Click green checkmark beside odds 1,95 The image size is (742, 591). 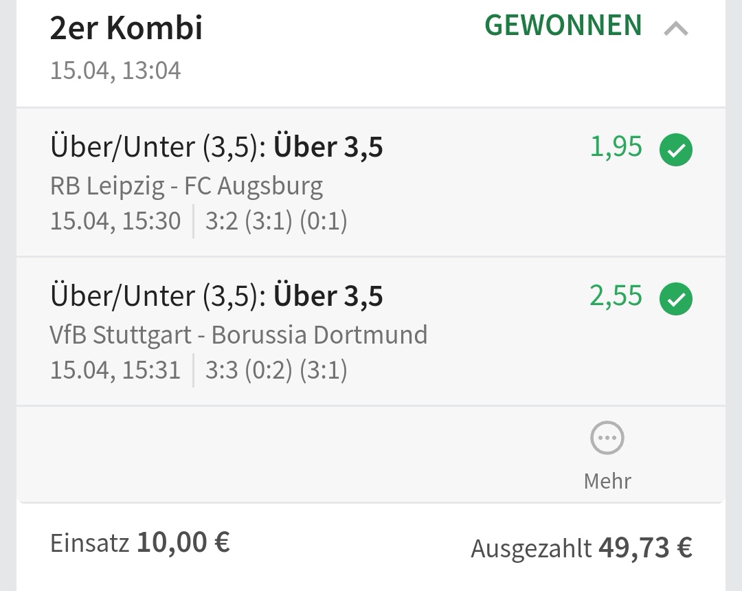click(676, 150)
